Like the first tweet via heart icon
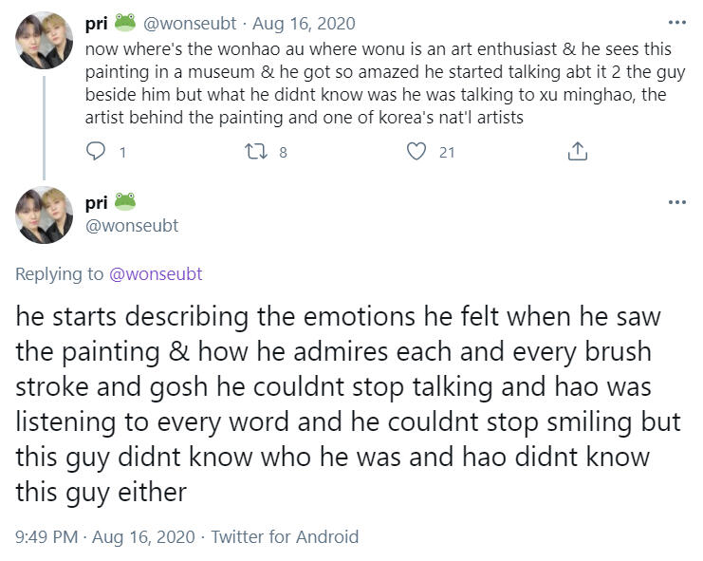This screenshot has height=561, width=703. pyautogui.click(x=416, y=151)
